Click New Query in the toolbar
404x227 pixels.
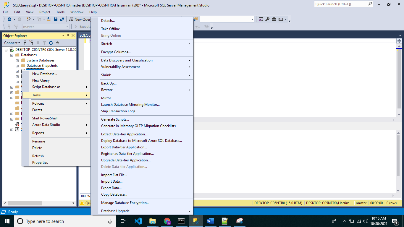point(79,19)
